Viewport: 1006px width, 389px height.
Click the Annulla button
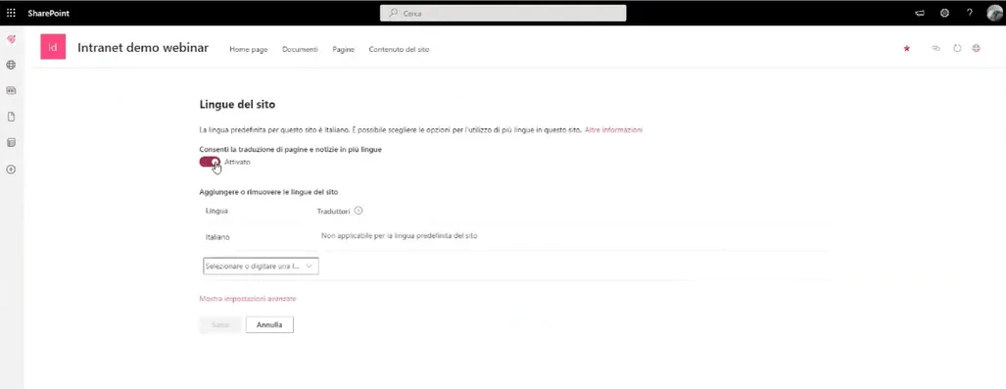click(x=269, y=324)
